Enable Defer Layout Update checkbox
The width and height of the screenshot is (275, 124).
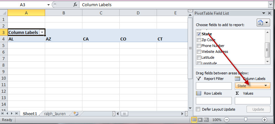pos(198,109)
